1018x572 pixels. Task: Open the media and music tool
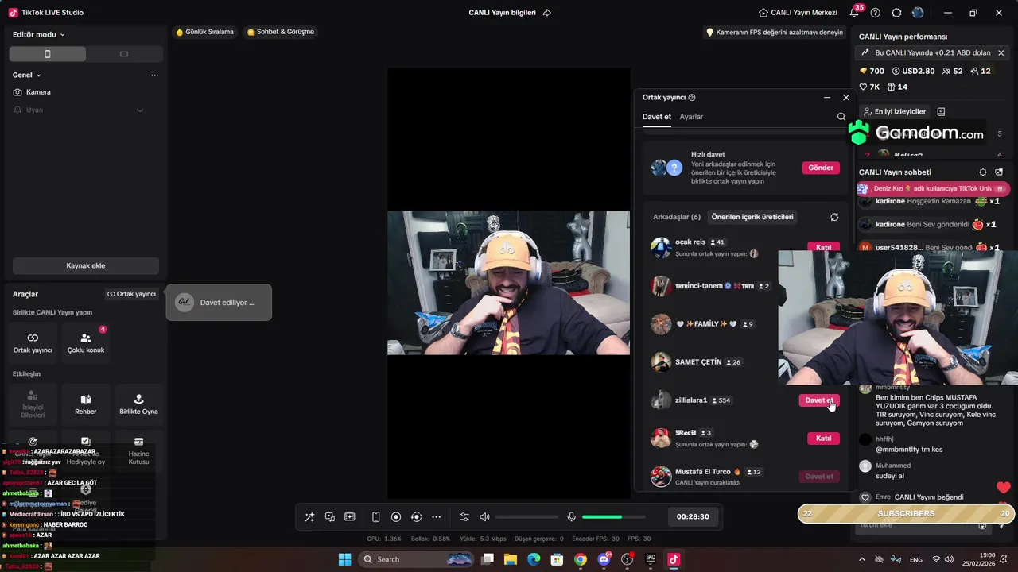(x=329, y=517)
